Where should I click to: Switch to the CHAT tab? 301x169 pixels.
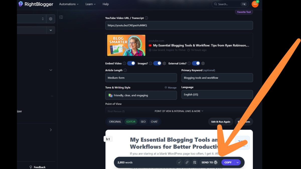point(154,122)
